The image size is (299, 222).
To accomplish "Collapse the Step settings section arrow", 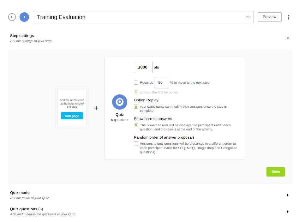I will [288, 38].
